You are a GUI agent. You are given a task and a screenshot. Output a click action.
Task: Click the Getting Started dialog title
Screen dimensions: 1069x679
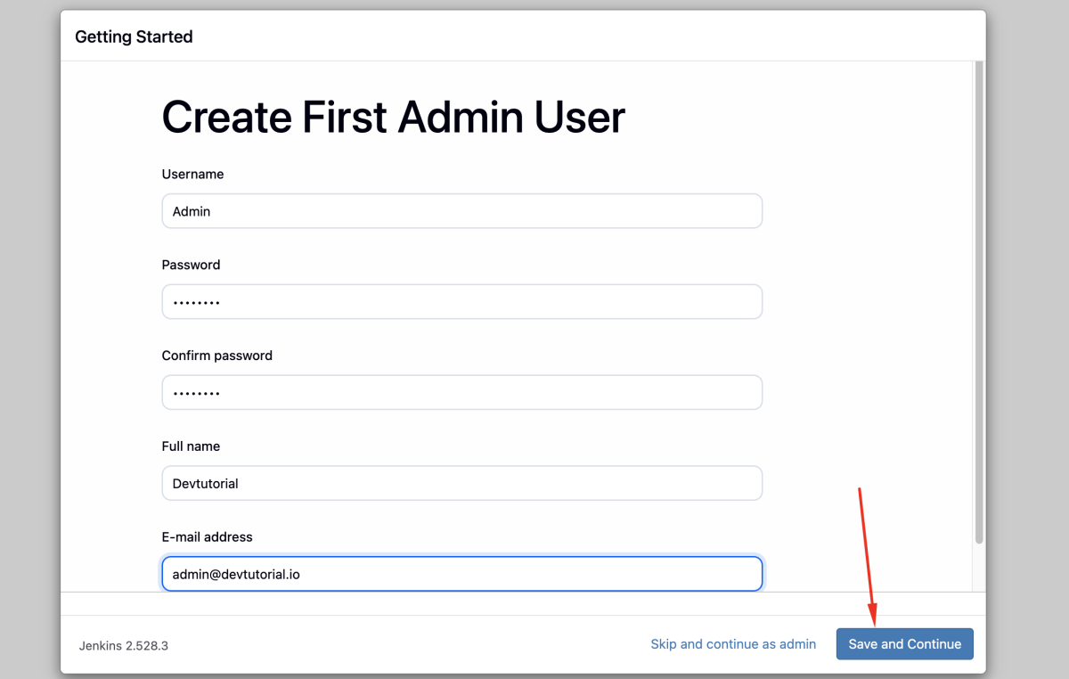tap(134, 37)
